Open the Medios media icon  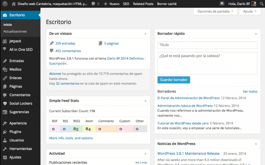click(5, 70)
